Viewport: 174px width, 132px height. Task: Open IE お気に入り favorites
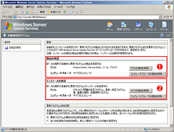click(x=54, y=12)
